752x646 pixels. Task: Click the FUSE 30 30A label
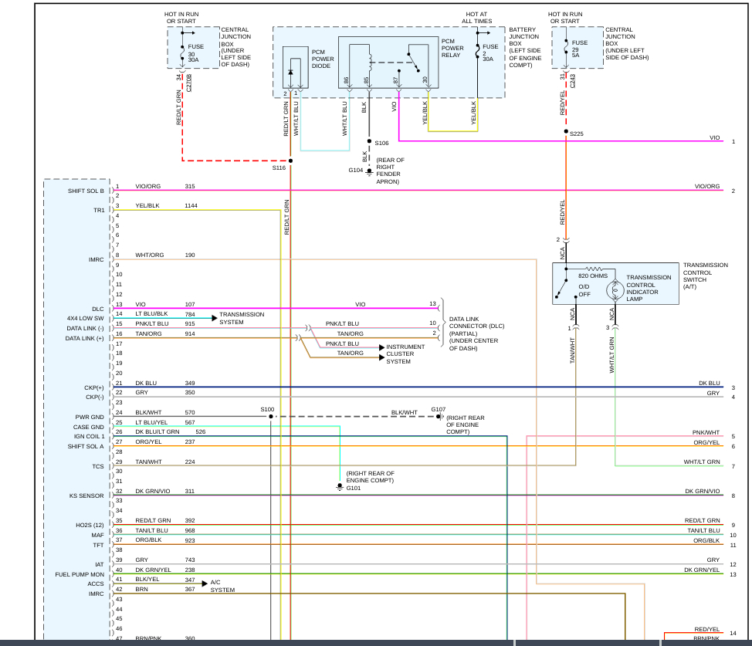coord(195,52)
